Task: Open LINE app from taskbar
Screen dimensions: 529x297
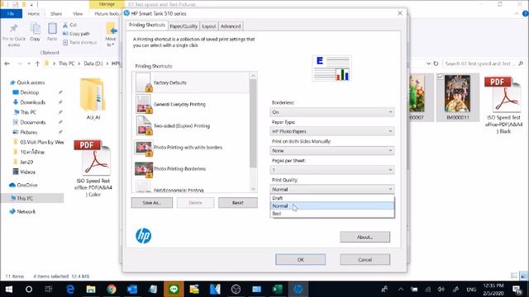Action: coord(174,290)
